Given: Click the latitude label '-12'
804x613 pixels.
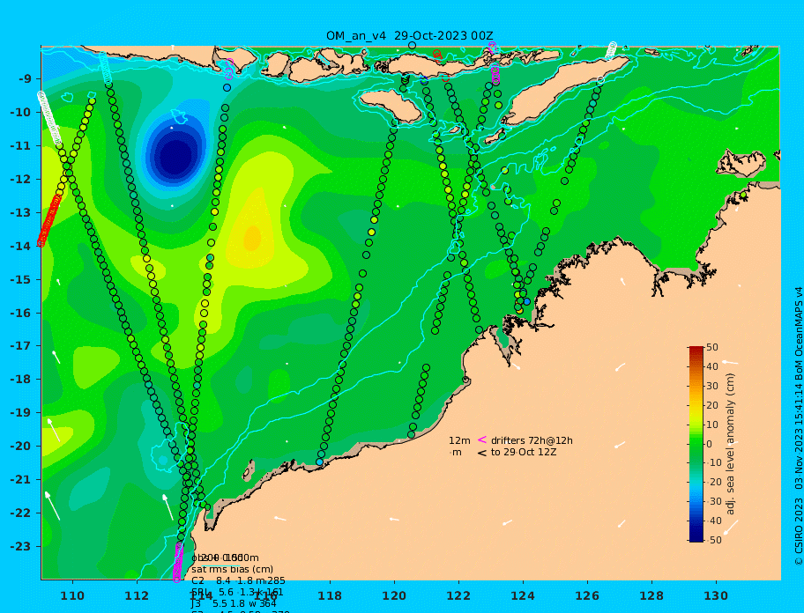Looking at the screenshot, I should (x=19, y=180).
